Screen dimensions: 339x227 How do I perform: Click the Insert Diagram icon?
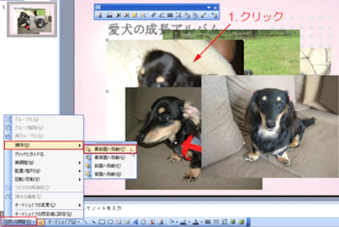(x=144, y=222)
